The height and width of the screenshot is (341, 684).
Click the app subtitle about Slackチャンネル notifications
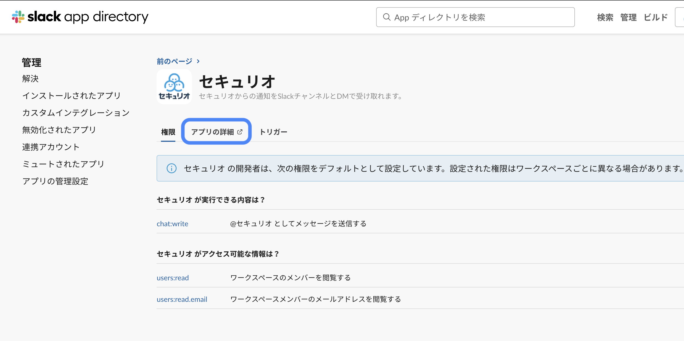[300, 96]
